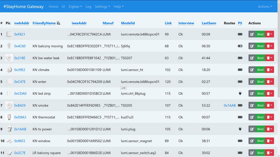Bind the LR balcony square device

tap(260, 153)
